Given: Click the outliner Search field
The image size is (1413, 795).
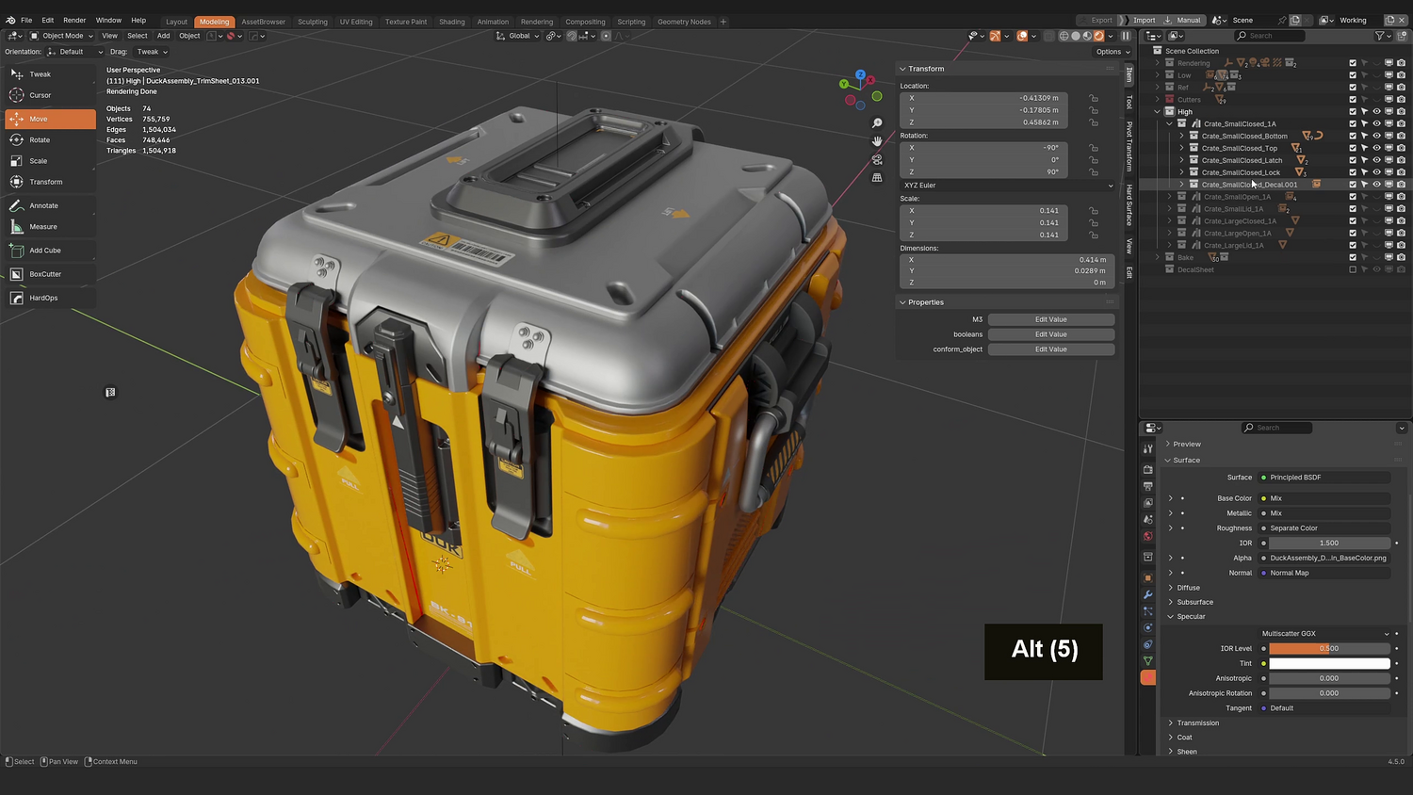Looking at the screenshot, I should [x=1270, y=36].
